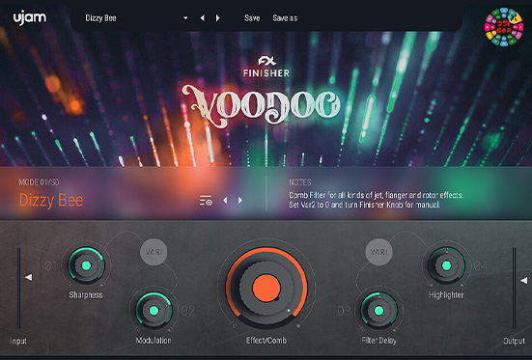
Task: Select previous mode arrow beside Dizzy Bee
Action: tap(225, 201)
